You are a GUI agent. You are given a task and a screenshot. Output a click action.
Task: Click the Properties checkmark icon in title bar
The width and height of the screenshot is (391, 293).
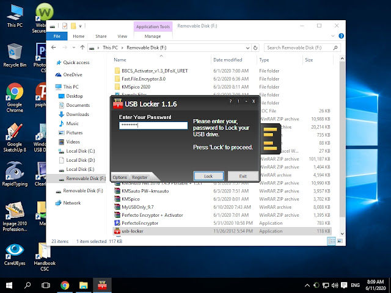pyautogui.click(x=65, y=26)
